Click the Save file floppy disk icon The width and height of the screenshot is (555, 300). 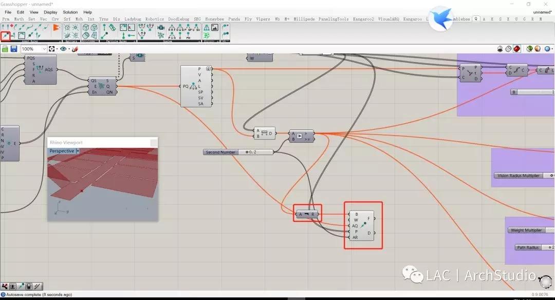pos(14,49)
